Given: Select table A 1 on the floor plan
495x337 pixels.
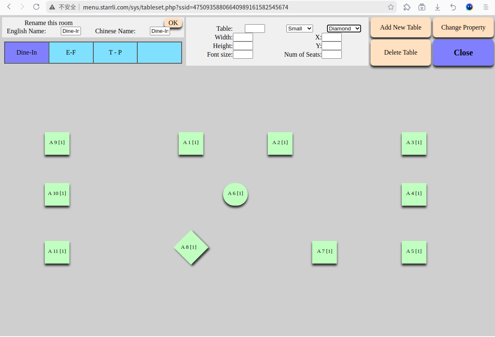Looking at the screenshot, I should (191, 143).
